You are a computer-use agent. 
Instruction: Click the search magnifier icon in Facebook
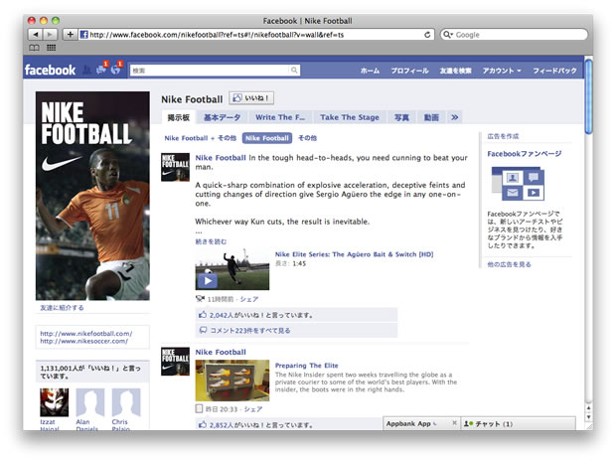pos(294,71)
